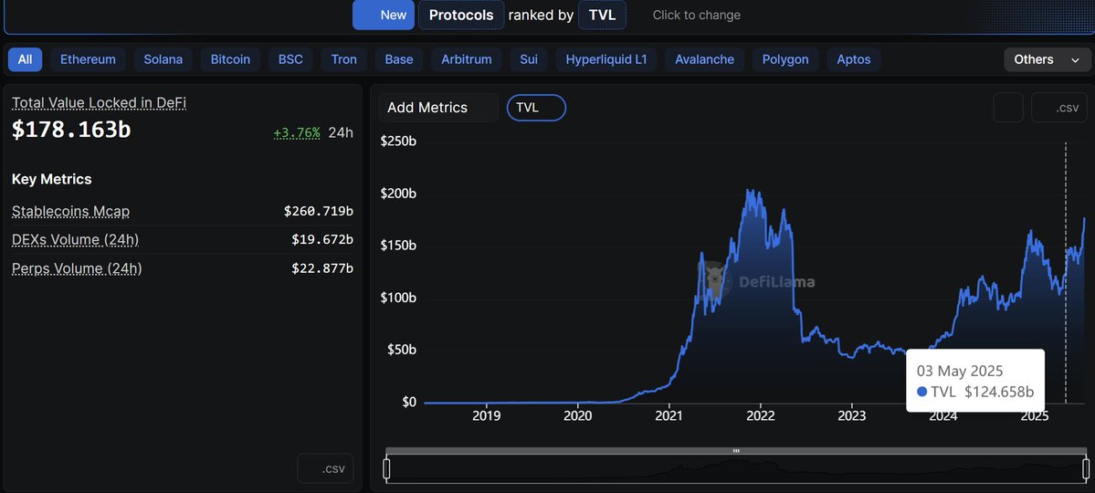Click the left handle of the range slider
The width and height of the screenshot is (1095, 493).
[x=387, y=467]
